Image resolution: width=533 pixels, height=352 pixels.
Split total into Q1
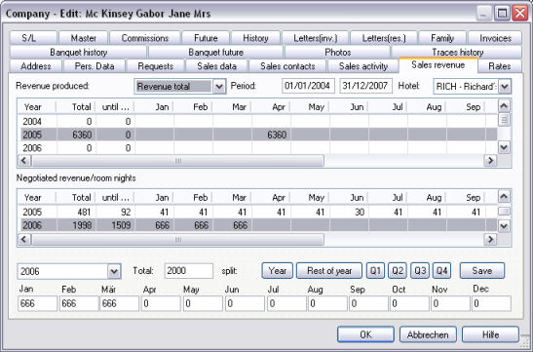(375, 271)
